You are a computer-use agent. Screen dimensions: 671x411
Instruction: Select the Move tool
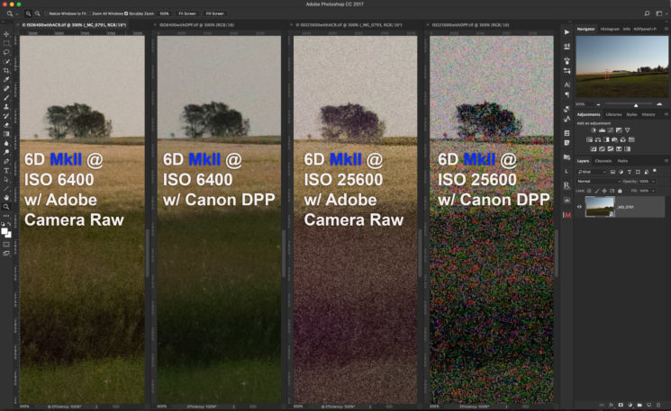[x=6, y=34]
